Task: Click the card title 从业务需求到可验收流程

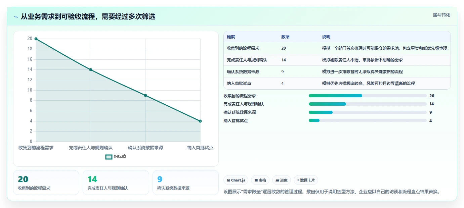Action: click(x=88, y=16)
